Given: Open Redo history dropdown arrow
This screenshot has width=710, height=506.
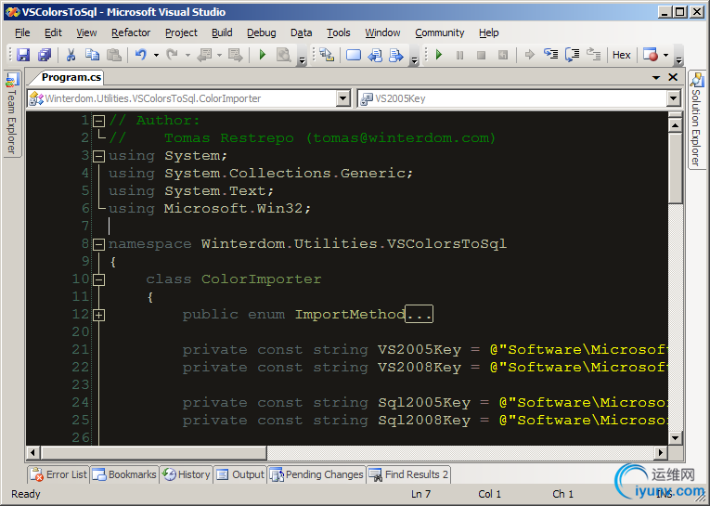Looking at the screenshot, I should (x=187, y=56).
